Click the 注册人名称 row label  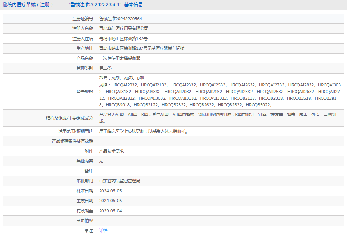pos(82,28)
